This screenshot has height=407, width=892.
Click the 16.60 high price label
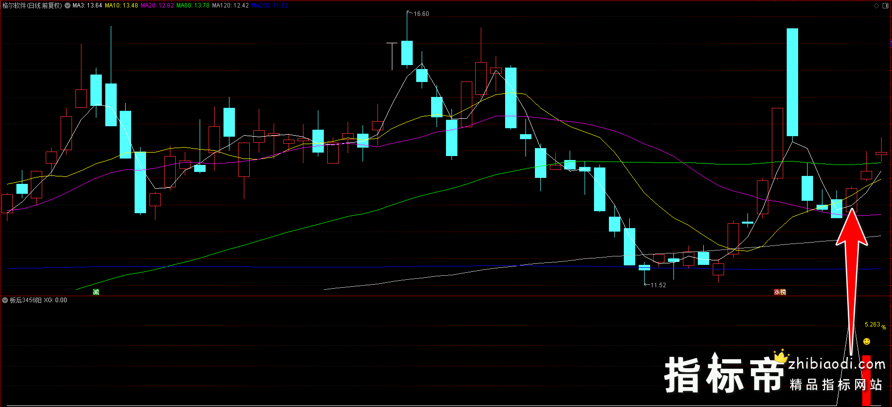click(x=421, y=14)
